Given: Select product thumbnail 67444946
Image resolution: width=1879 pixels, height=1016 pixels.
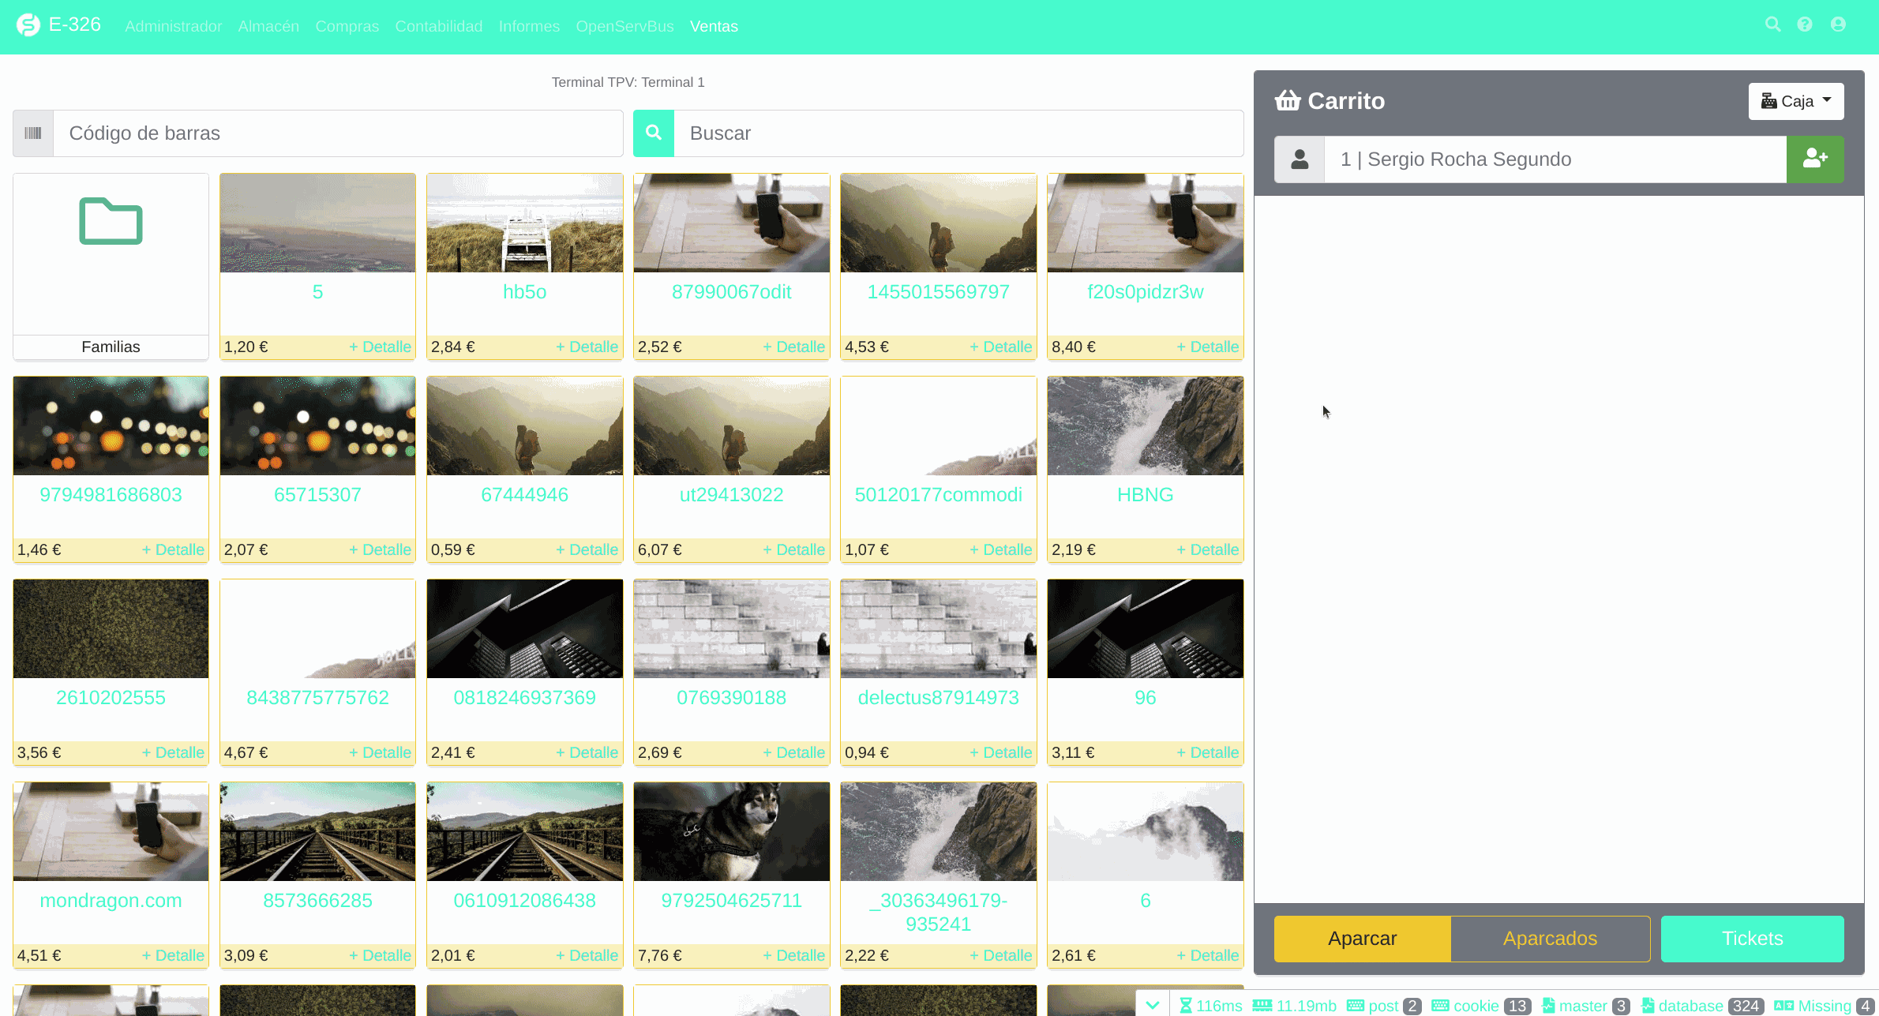Looking at the screenshot, I should click(x=525, y=426).
